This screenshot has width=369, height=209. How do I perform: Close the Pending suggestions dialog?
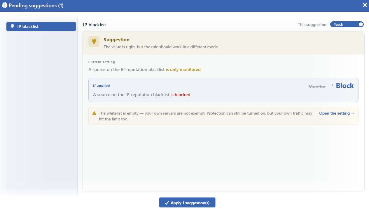pos(365,5)
